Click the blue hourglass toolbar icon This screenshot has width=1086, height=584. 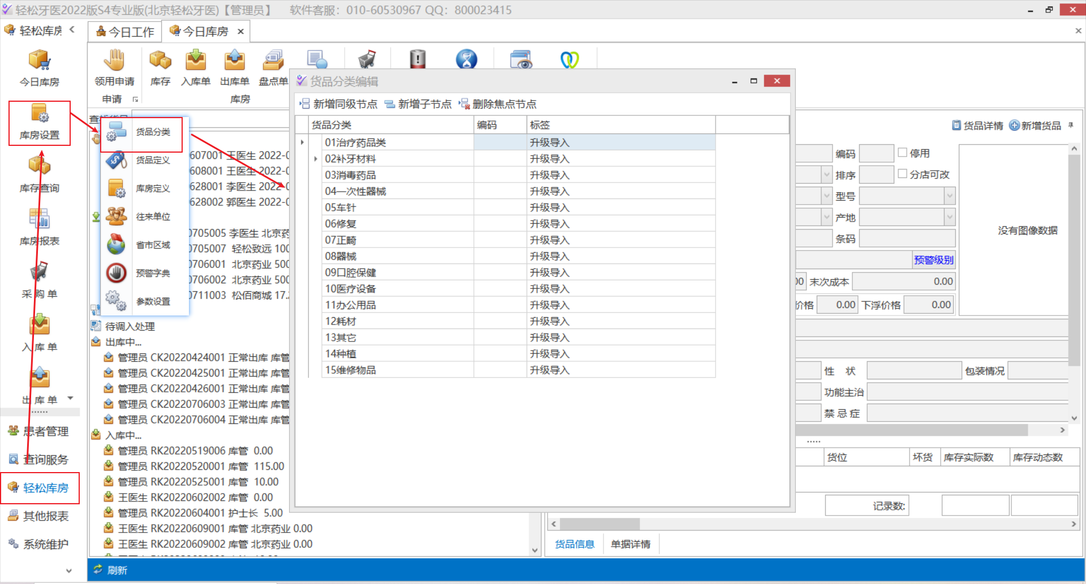point(467,59)
